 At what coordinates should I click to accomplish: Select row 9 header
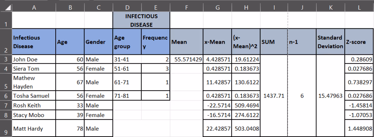click(x=6, y=129)
